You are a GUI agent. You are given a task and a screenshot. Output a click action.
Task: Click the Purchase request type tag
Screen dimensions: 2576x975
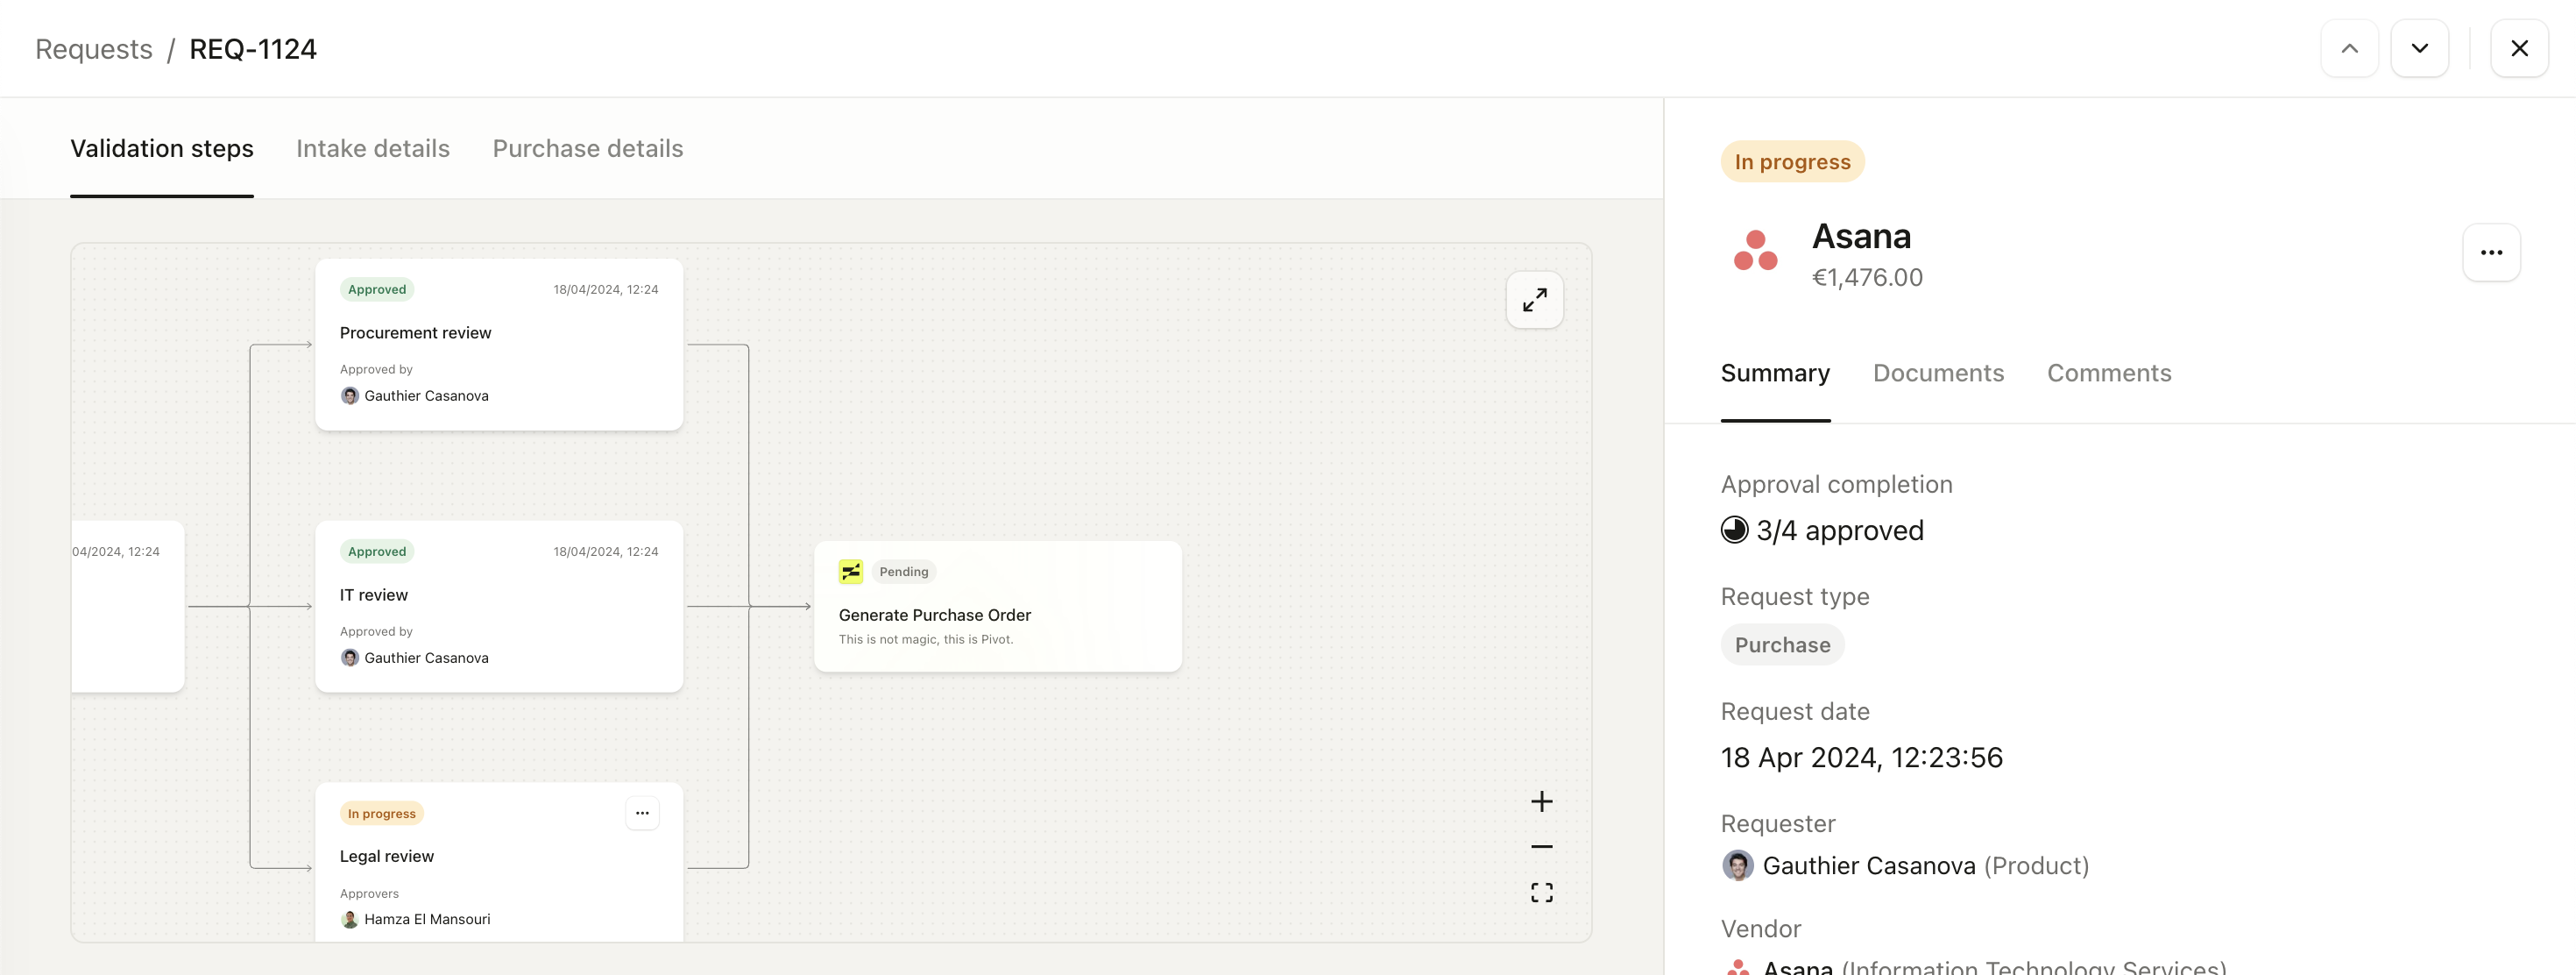[1782, 644]
